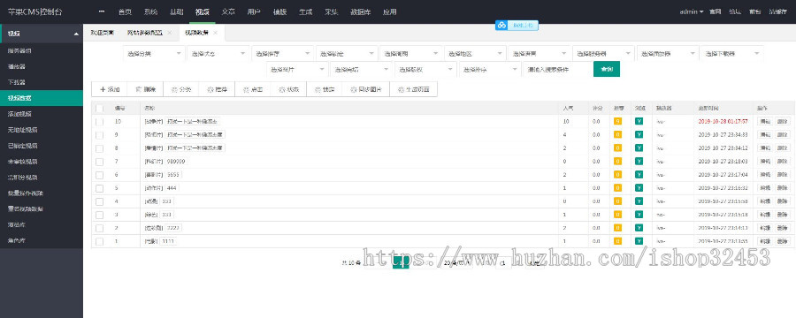Click orange recommend badge in row 4
Image resolution: width=796 pixels, height=318 pixels.
(617, 201)
